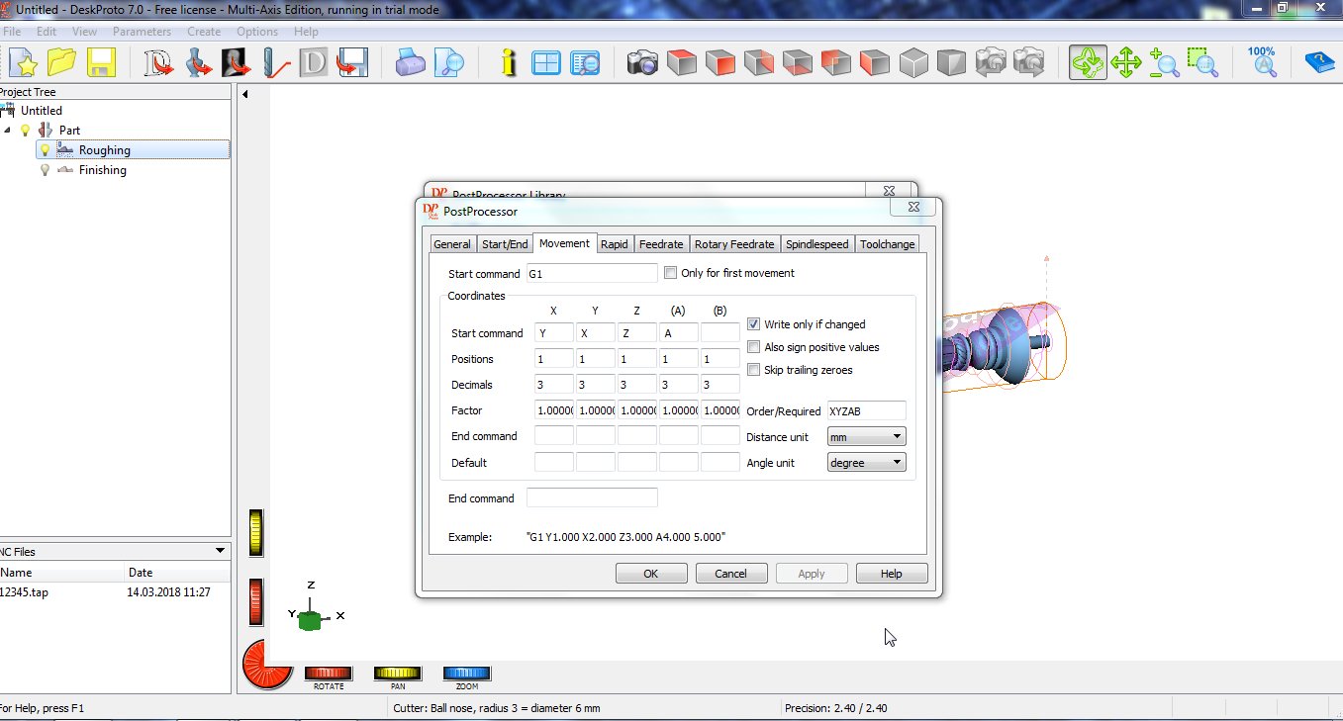The width and height of the screenshot is (1343, 721).
Task: Collapse the side panel with the arrow
Action: coord(245,95)
